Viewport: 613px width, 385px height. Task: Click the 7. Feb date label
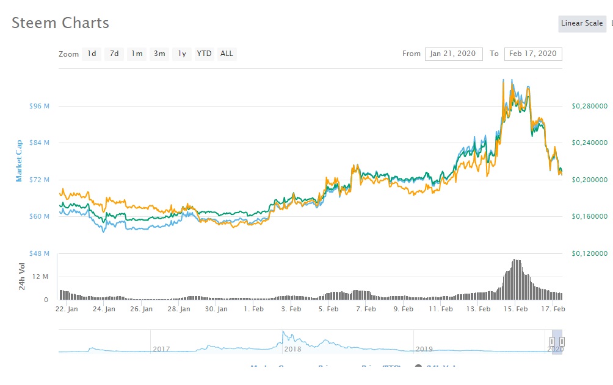[x=366, y=309]
